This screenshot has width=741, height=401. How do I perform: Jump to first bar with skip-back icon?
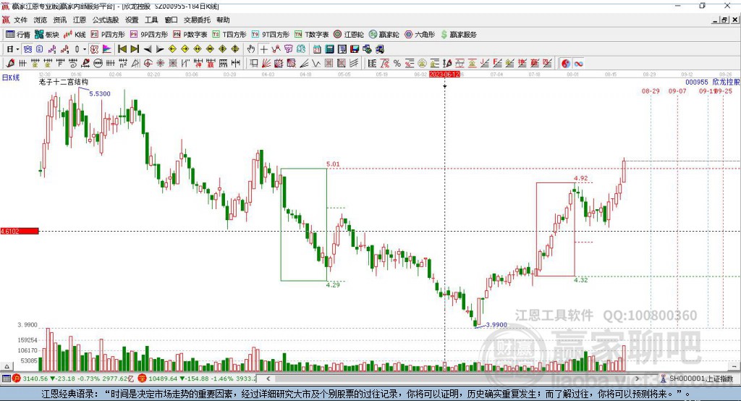click(x=122, y=48)
